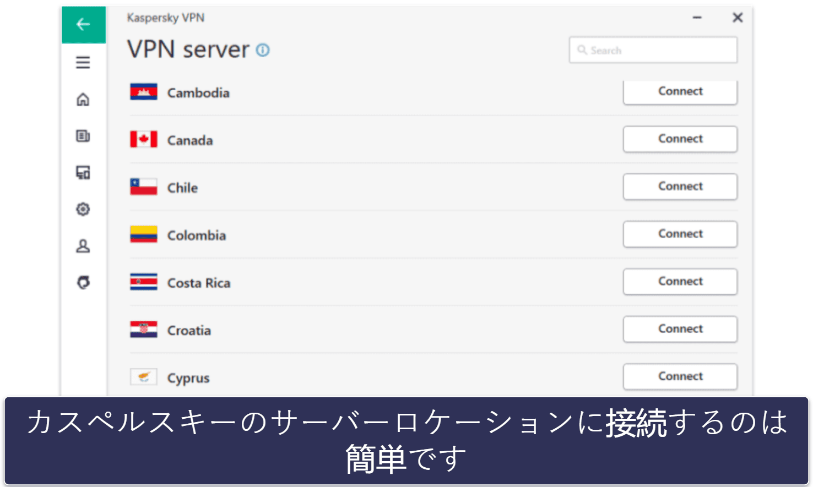Viewport: 813px width, 487px height.
Task: Click the Cambodia flag icon
Action: point(144,92)
